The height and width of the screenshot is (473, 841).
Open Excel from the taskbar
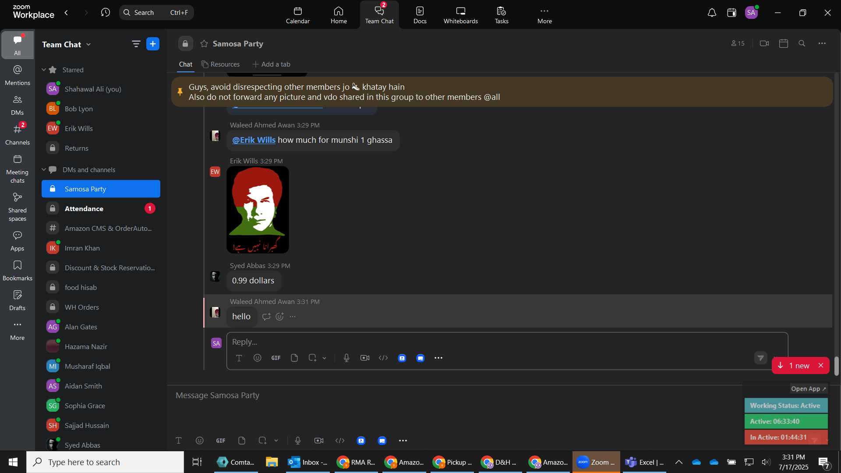[x=645, y=462]
